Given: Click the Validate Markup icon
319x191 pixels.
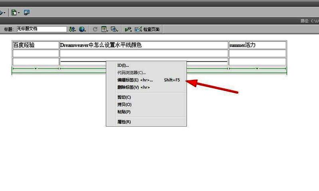Looking at the screenshot, I should click(x=128, y=29).
